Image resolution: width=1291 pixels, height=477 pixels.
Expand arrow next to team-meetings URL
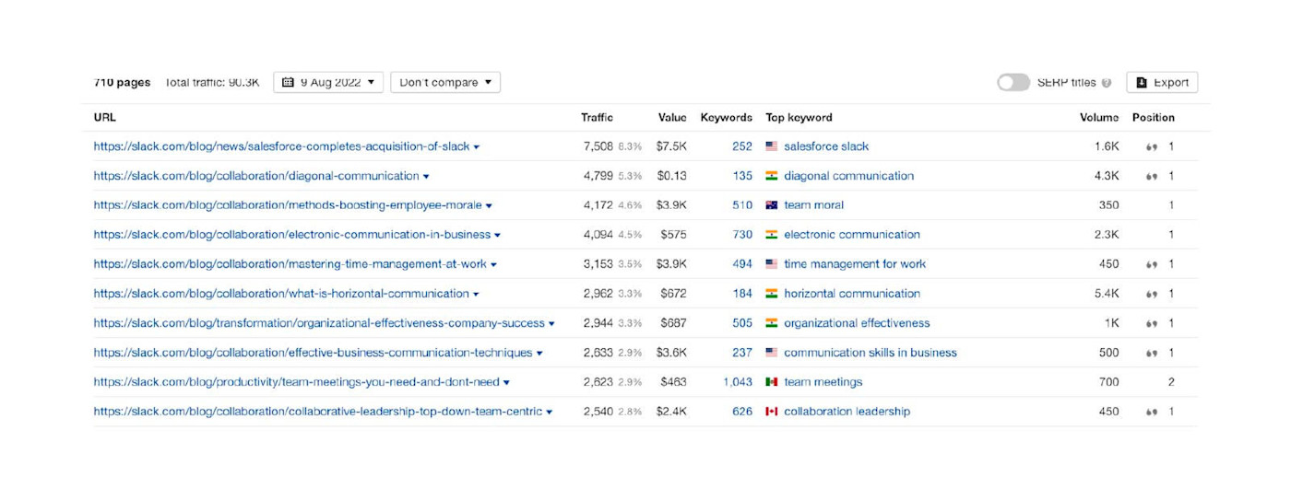click(506, 383)
